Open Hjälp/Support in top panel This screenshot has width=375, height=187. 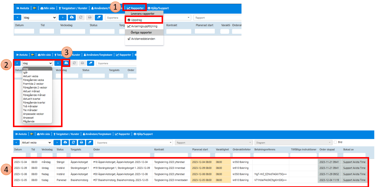coord(158,8)
